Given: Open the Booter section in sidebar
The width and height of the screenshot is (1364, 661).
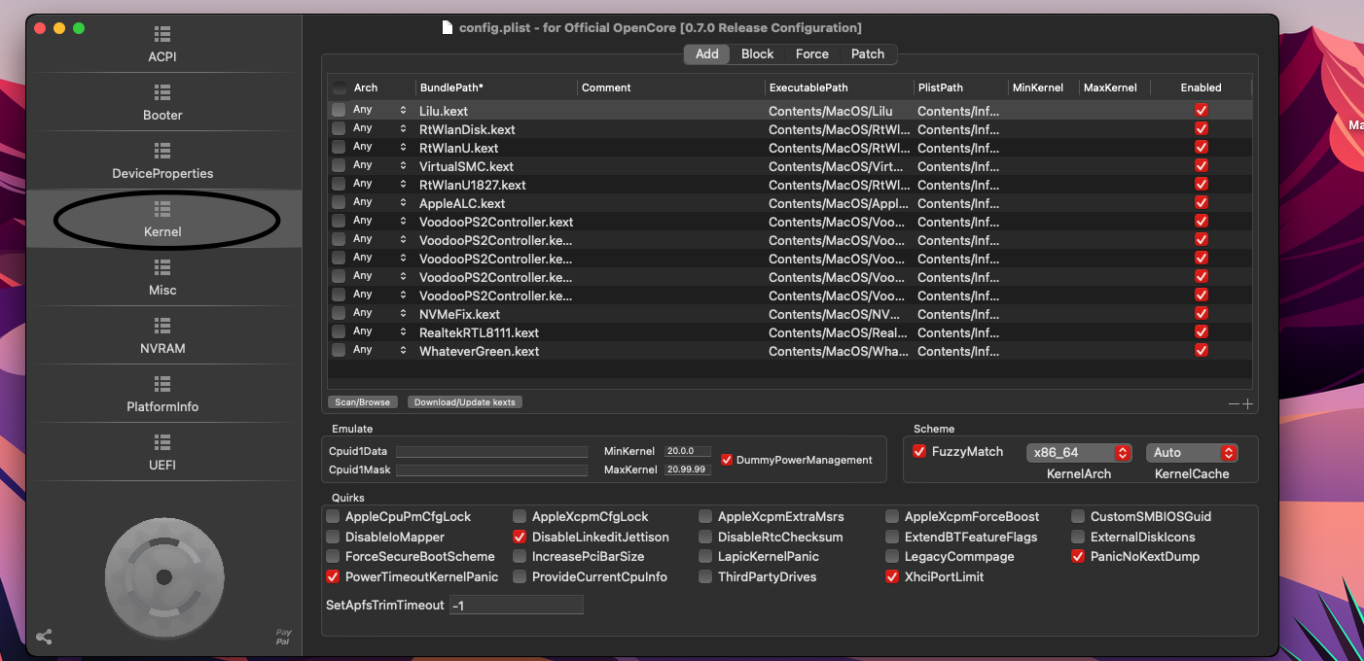Looking at the screenshot, I should [x=162, y=103].
